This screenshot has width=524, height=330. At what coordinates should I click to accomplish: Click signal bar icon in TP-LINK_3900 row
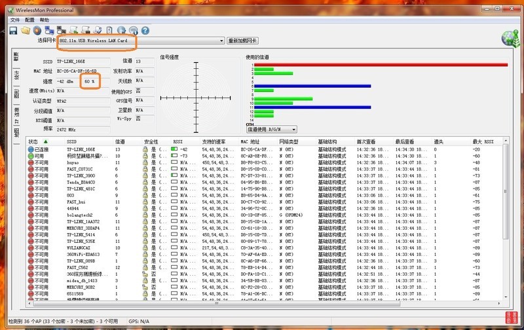point(174,175)
